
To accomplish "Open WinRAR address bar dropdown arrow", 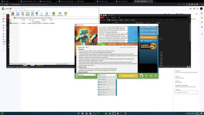I will (x=98, y=18).
